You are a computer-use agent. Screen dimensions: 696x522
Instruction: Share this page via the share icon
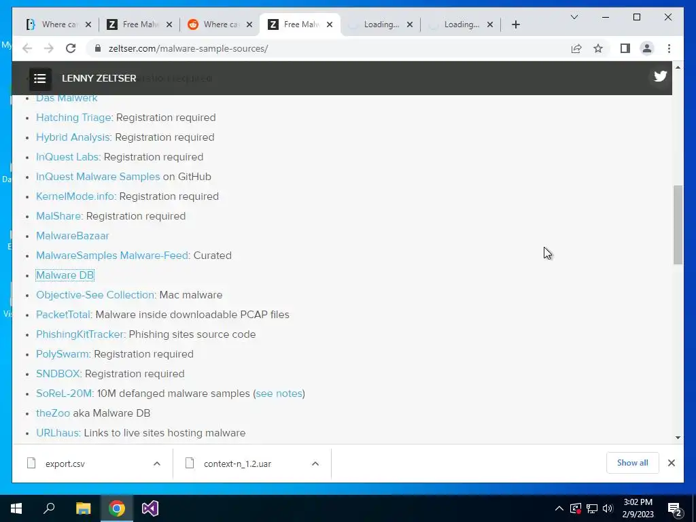click(576, 48)
